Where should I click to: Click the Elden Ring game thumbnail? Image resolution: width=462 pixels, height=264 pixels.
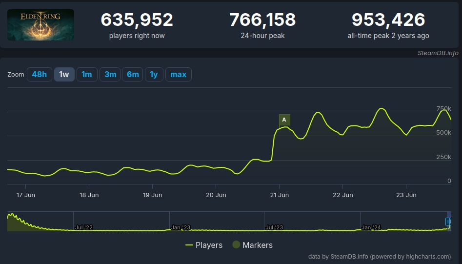pyautogui.click(x=40, y=25)
